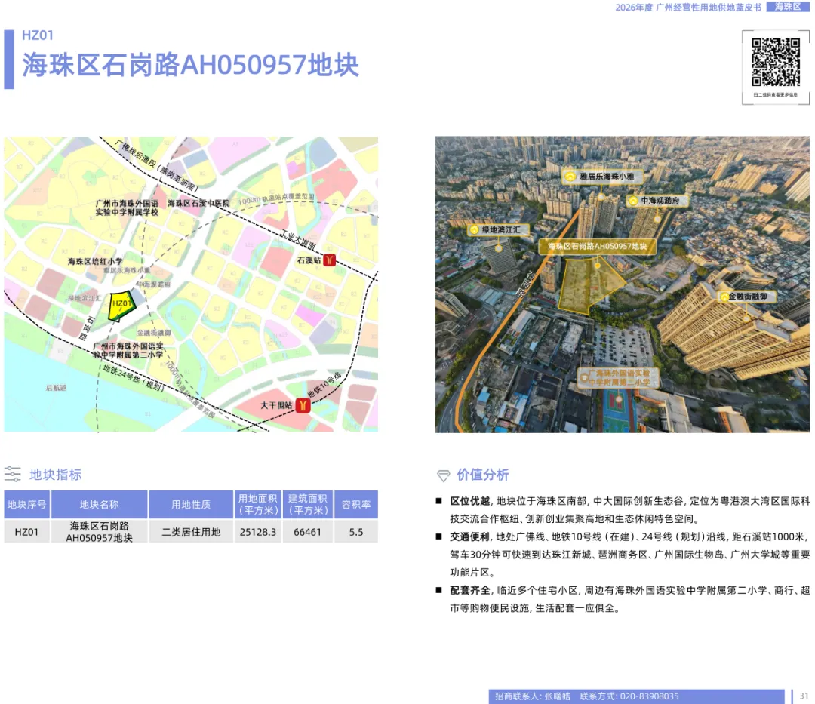Click the HZ01 cell in the table
This screenshot has height=704, width=815.
click(26, 532)
